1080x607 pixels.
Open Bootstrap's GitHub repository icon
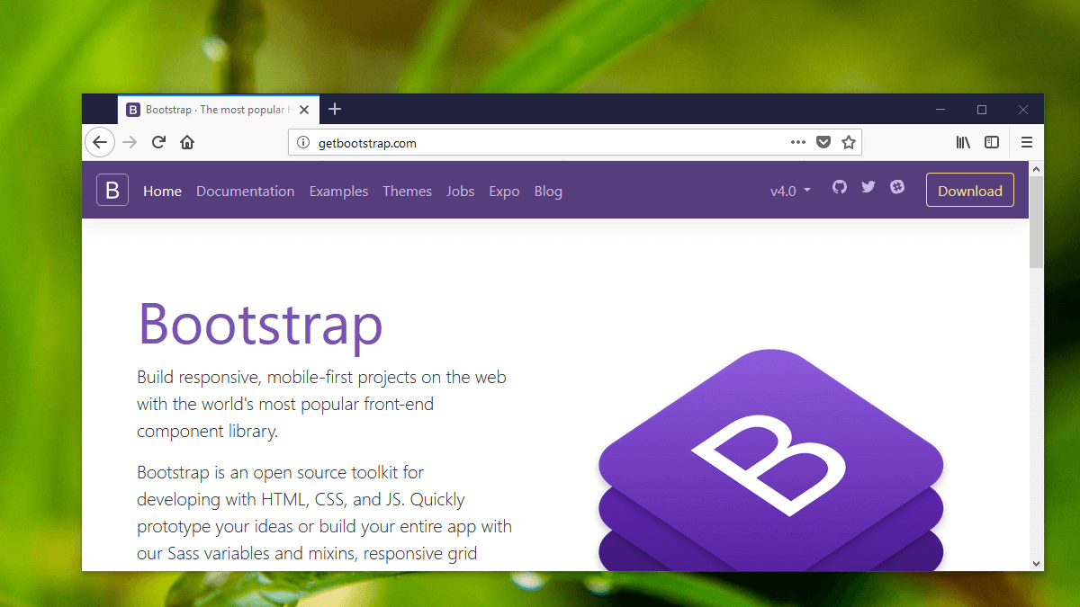[x=839, y=187]
